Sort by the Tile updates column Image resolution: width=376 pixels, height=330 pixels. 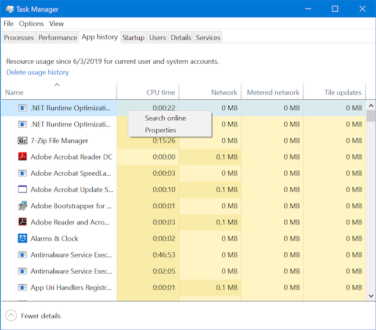[334, 91]
